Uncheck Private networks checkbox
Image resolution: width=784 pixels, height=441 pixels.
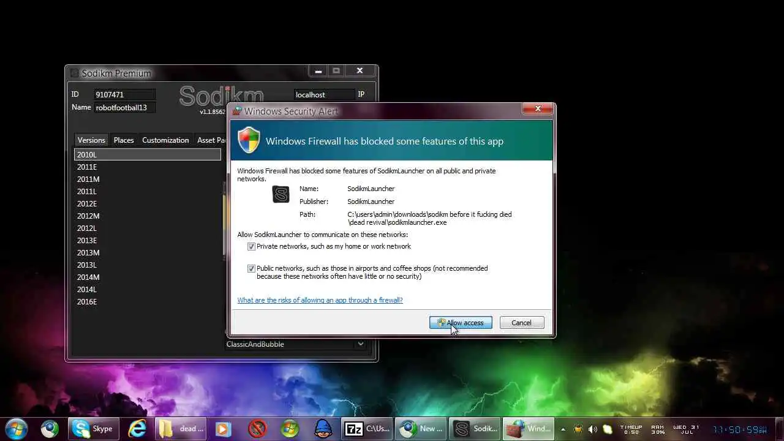click(251, 246)
